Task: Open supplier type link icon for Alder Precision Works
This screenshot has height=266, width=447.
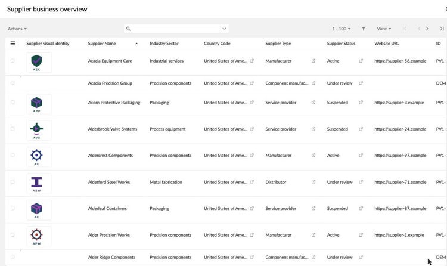Action: (x=313, y=235)
